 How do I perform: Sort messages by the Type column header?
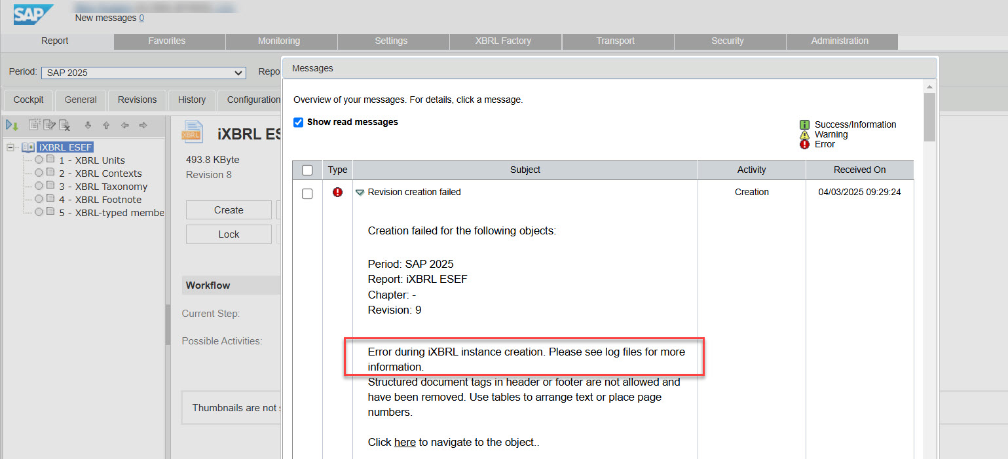tap(338, 170)
